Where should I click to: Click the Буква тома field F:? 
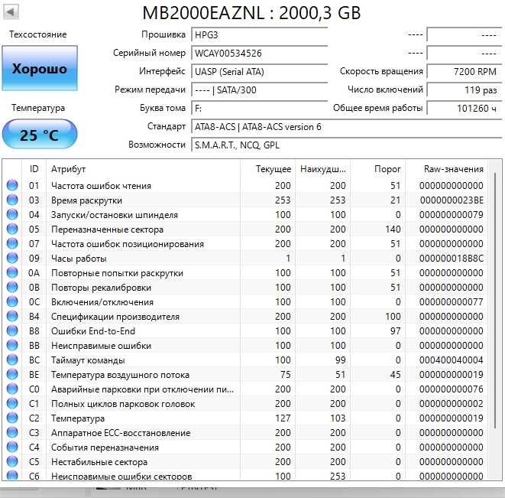pyautogui.click(x=260, y=109)
